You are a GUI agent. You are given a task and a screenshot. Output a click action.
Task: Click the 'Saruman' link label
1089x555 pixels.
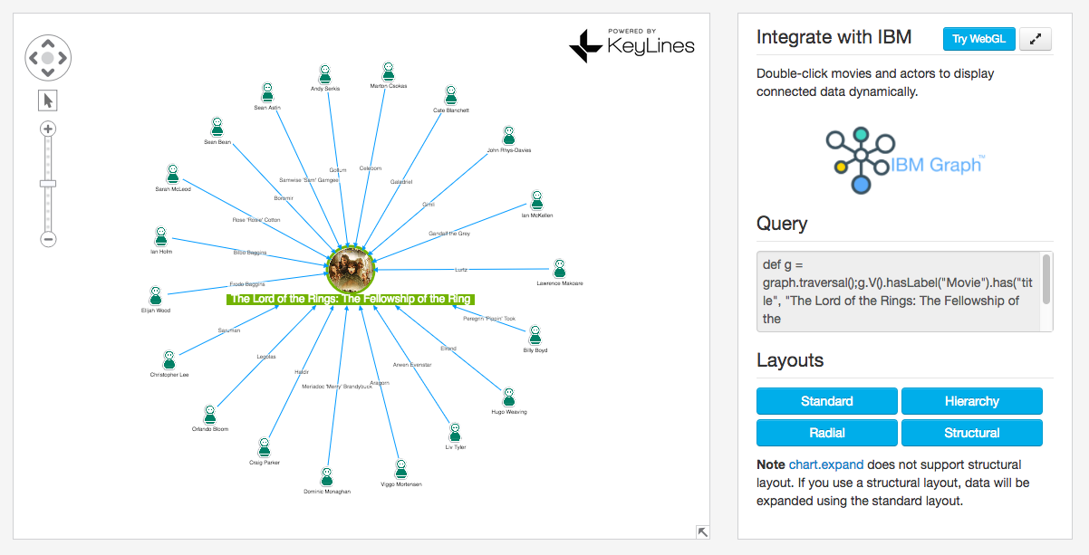(229, 330)
